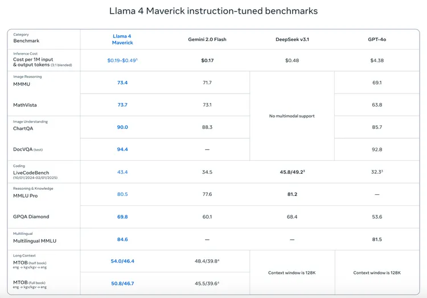Select the Llama 4 Maverick column header
The width and height of the screenshot is (427, 298).
(x=123, y=39)
